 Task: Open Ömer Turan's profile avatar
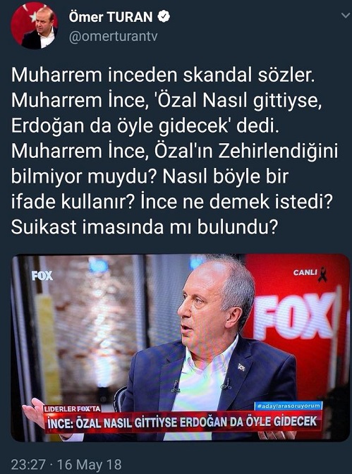pyautogui.click(x=35, y=25)
